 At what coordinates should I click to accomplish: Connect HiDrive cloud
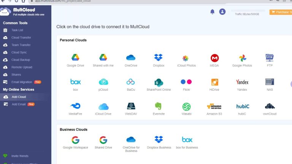(214, 85)
